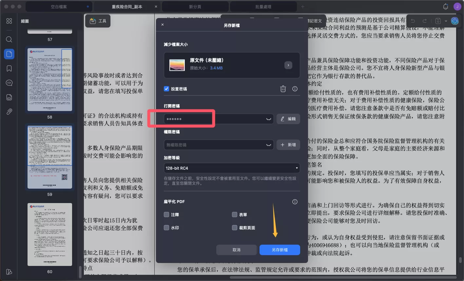Add a new tab with plus
Image resolution: width=464 pixels, height=281 pixels.
point(302,7)
